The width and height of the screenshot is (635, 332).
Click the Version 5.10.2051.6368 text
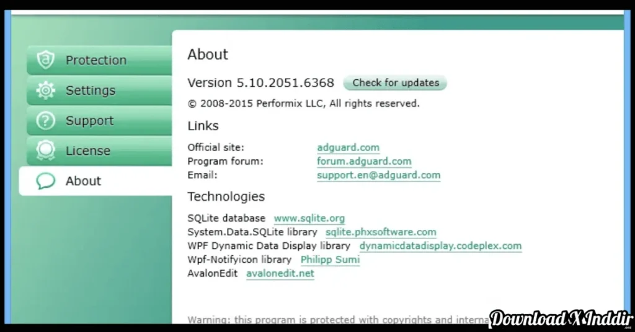tap(261, 83)
